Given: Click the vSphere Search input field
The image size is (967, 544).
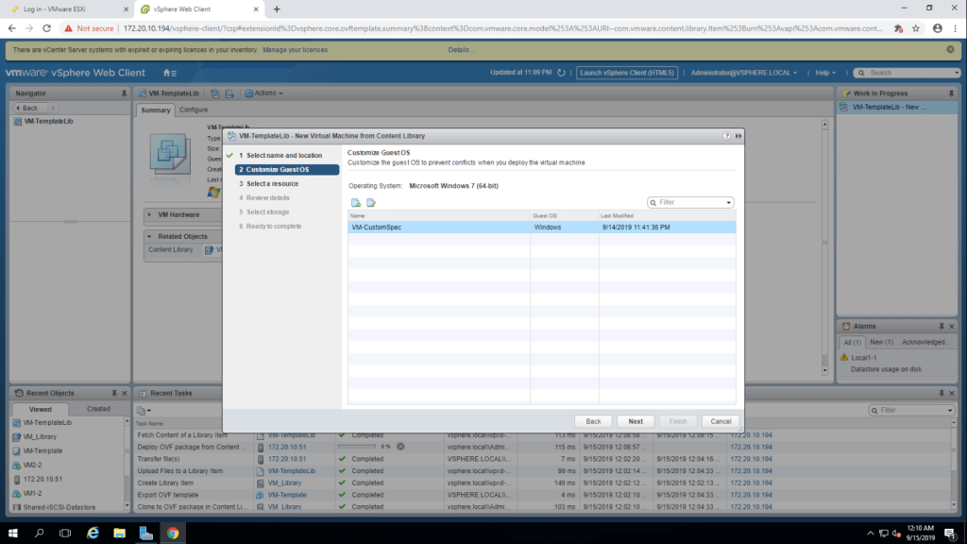Looking at the screenshot, I should point(907,73).
